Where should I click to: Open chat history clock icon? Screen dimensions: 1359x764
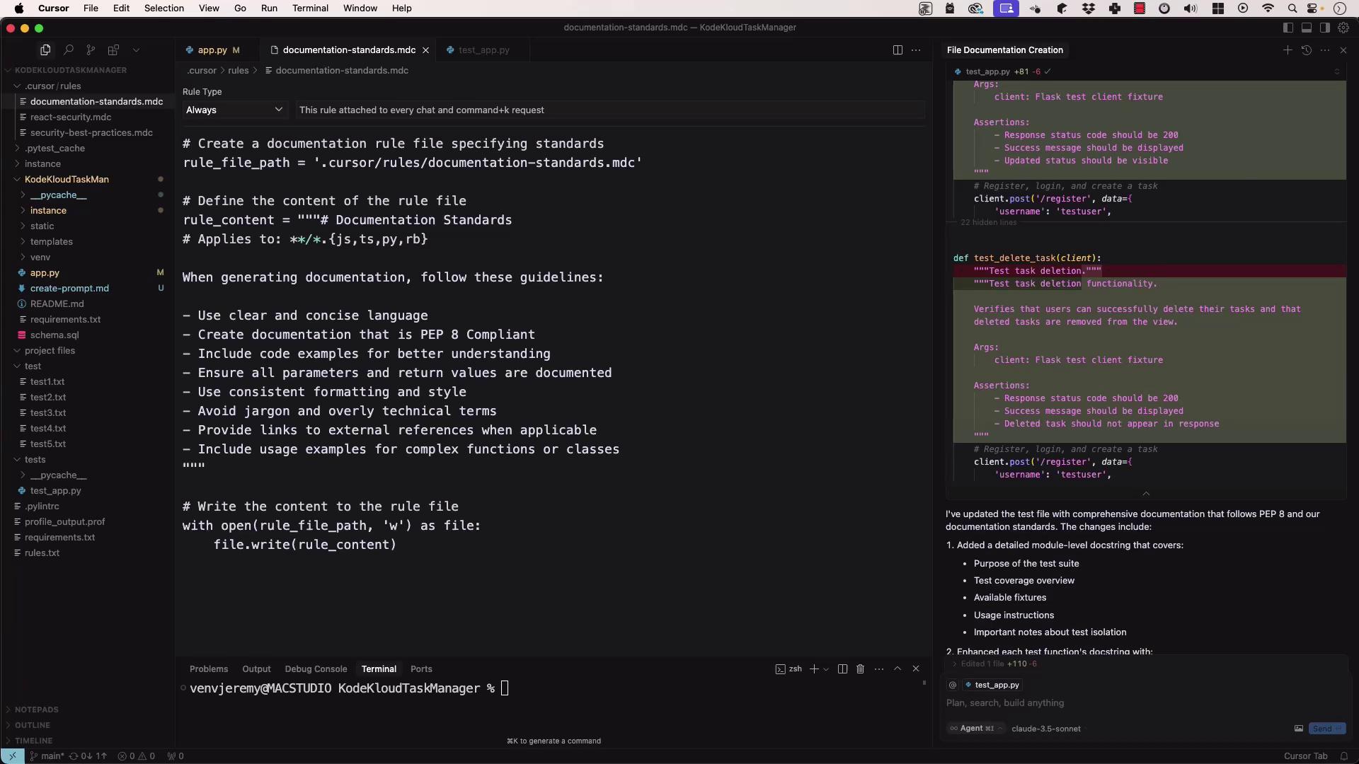pyautogui.click(x=1307, y=50)
